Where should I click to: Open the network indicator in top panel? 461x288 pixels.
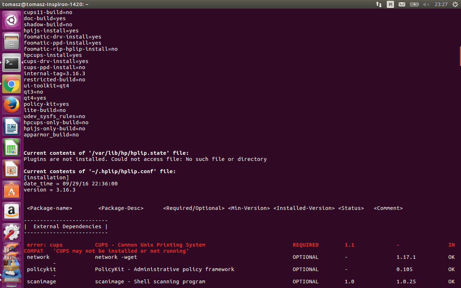point(379,4)
